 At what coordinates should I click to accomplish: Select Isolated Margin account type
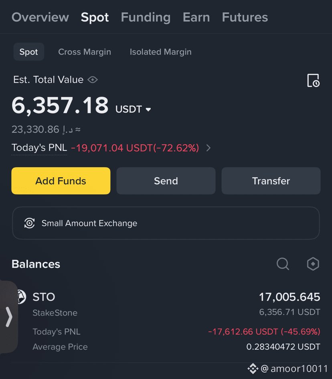[160, 52]
